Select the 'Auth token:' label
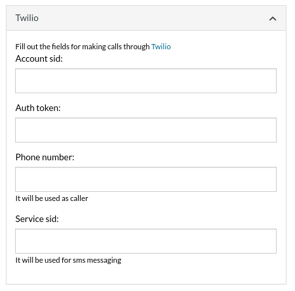The image size is (295, 291). click(38, 108)
